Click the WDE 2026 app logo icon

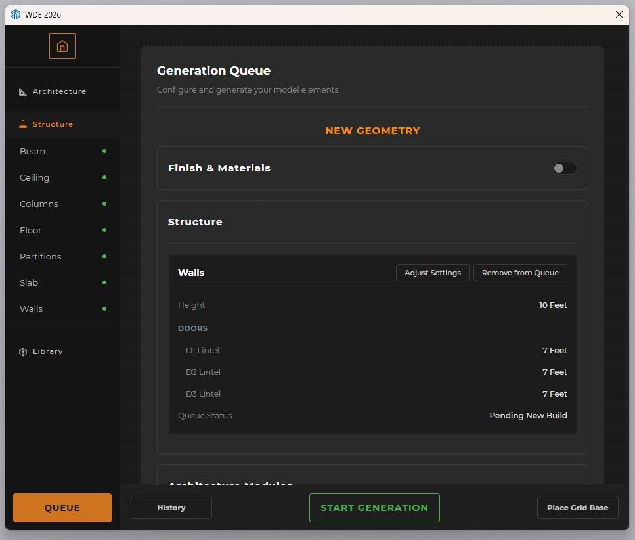(15, 14)
